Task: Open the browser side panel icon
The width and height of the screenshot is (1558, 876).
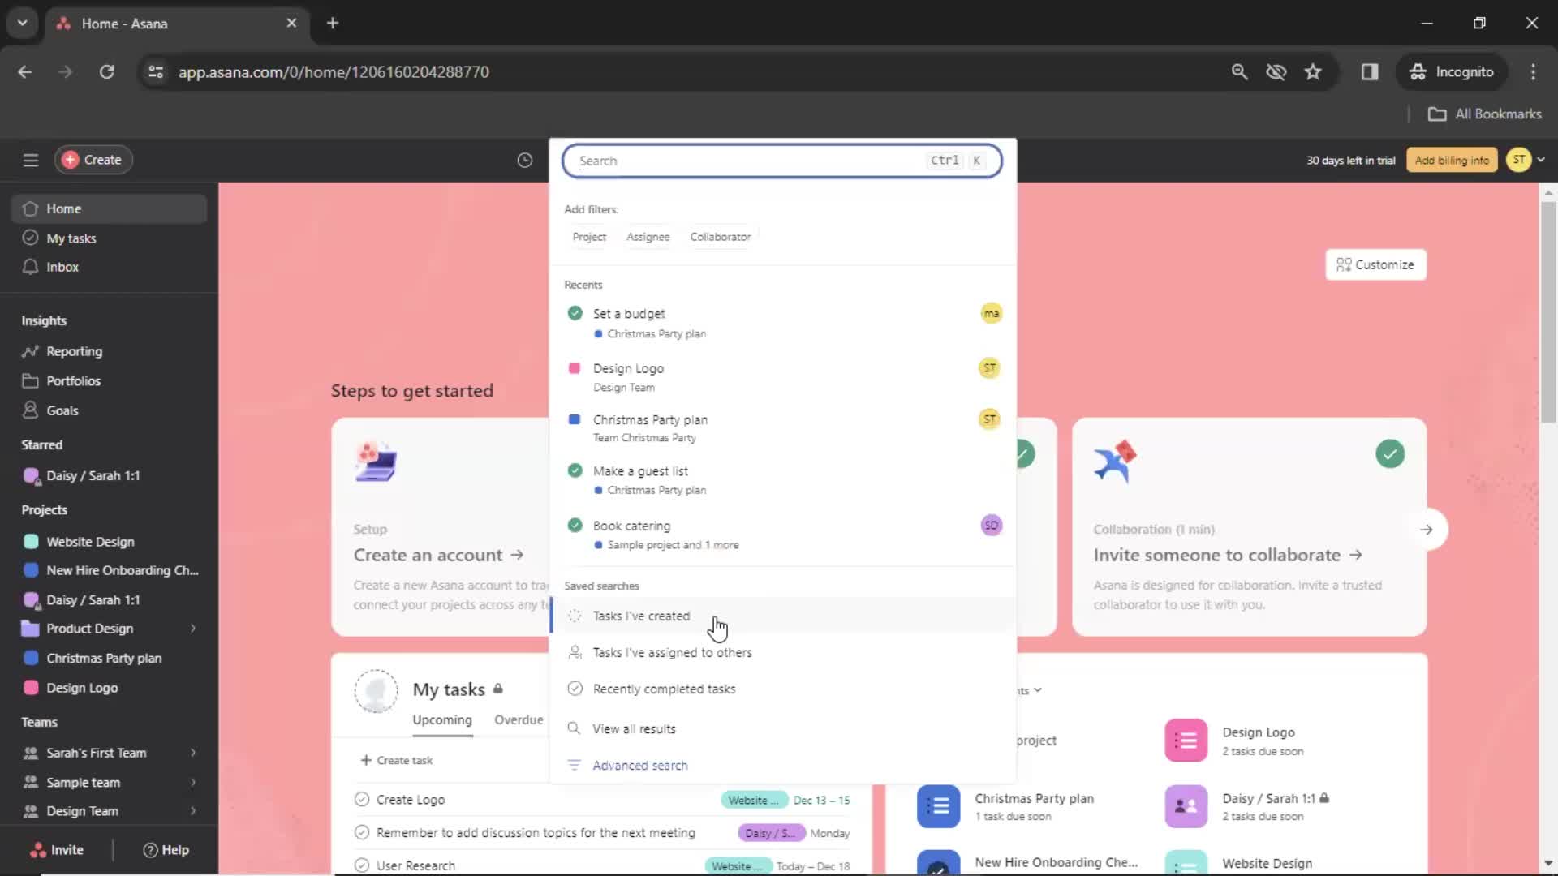Action: coord(1370,71)
